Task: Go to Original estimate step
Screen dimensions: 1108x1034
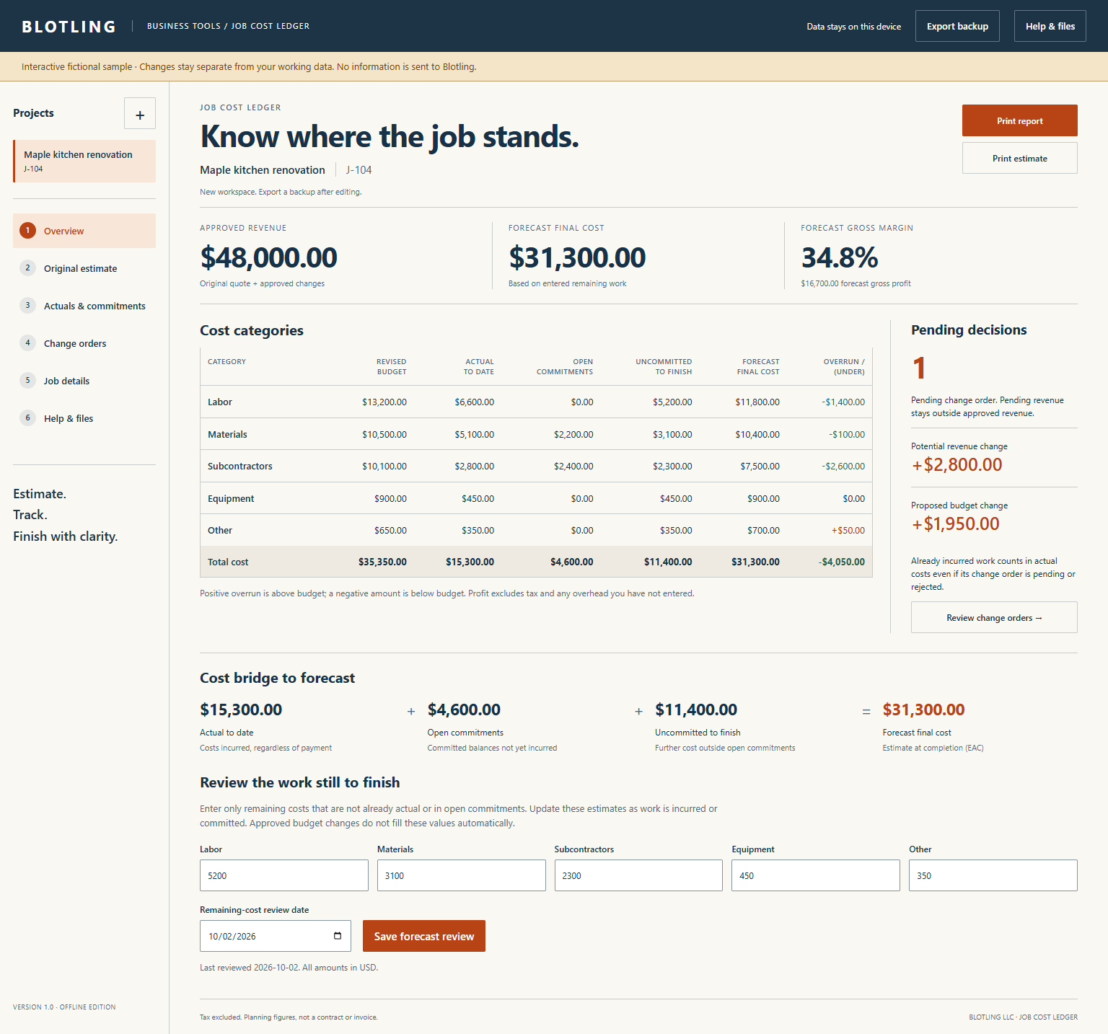Action: pyautogui.click(x=84, y=268)
